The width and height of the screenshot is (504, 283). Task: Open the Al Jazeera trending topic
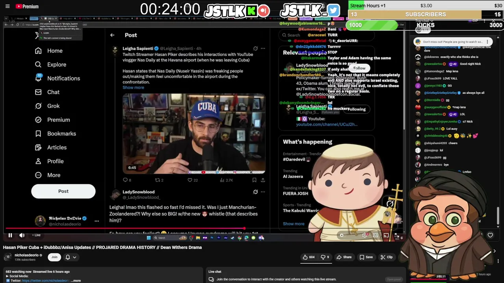pos(293,176)
